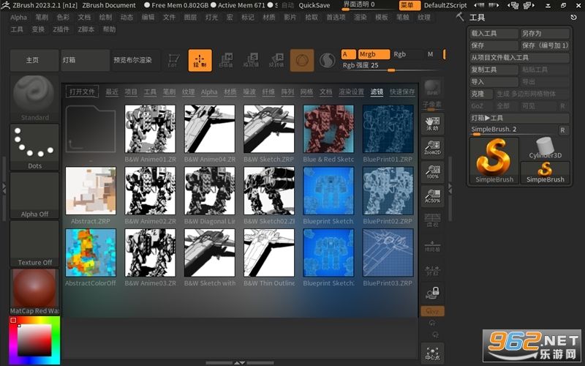Choose the Rotate (R) transform icon

pyautogui.click(x=276, y=61)
